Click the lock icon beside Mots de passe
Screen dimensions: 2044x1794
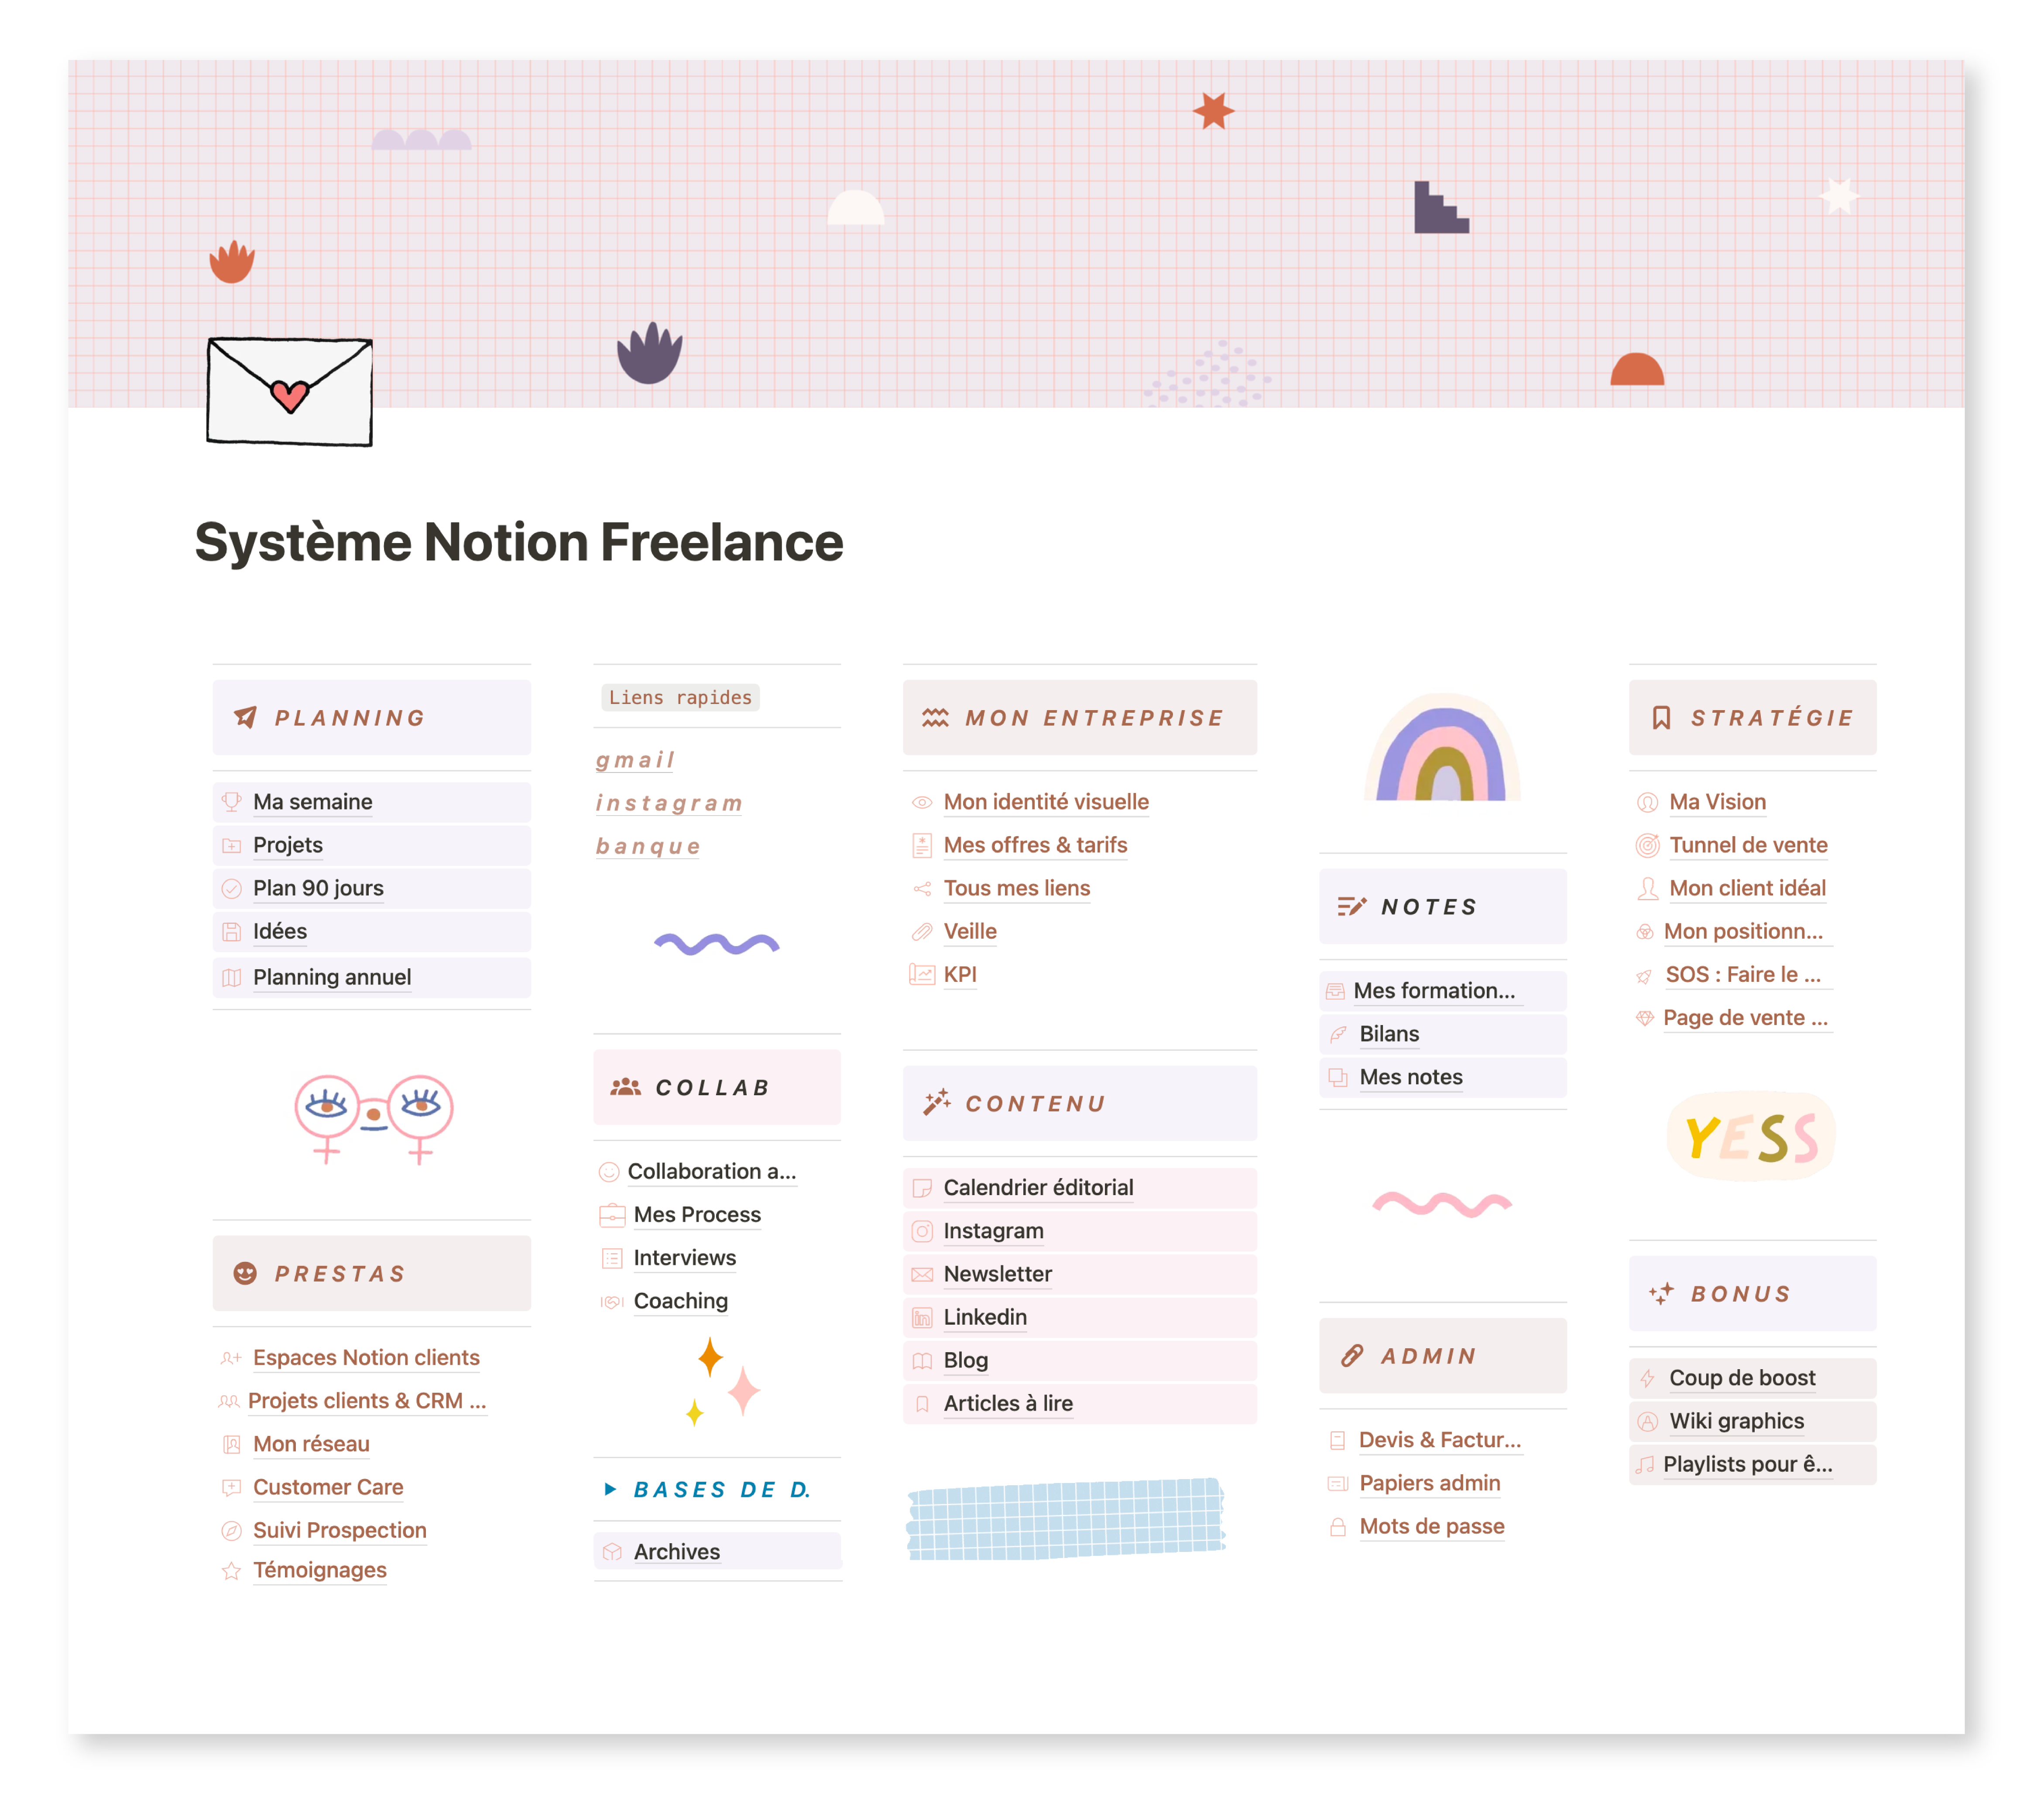pyautogui.click(x=1337, y=1527)
